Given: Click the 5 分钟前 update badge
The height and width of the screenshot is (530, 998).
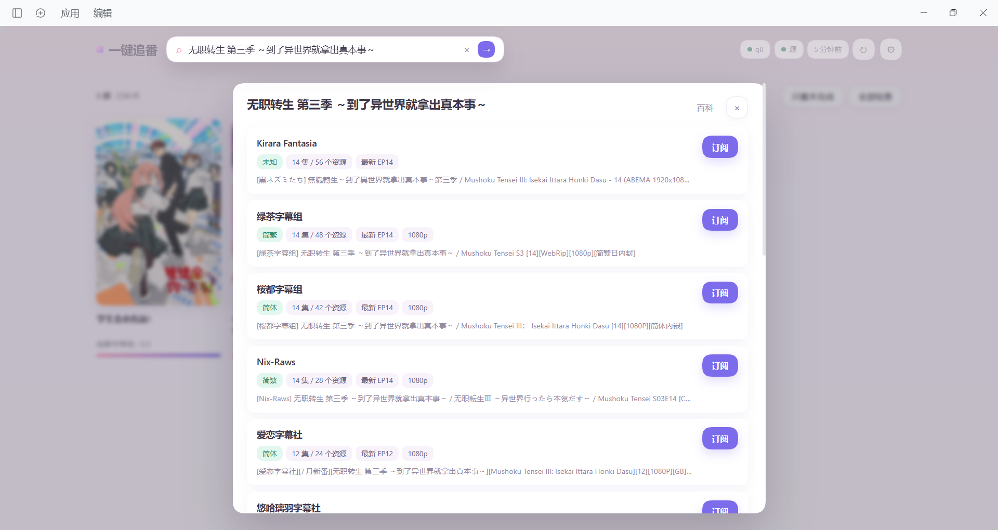Looking at the screenshot, I should point(828,49).
